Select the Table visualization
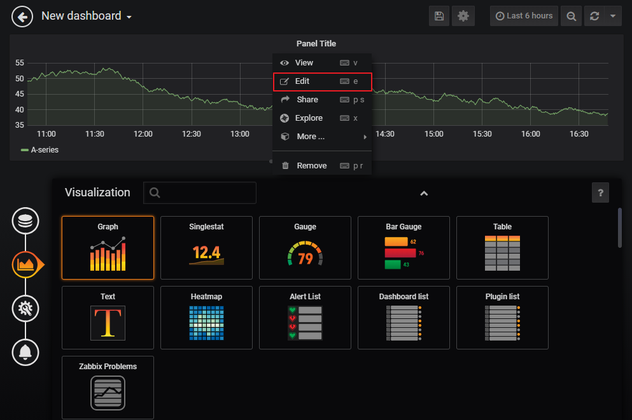 point(502,248)
